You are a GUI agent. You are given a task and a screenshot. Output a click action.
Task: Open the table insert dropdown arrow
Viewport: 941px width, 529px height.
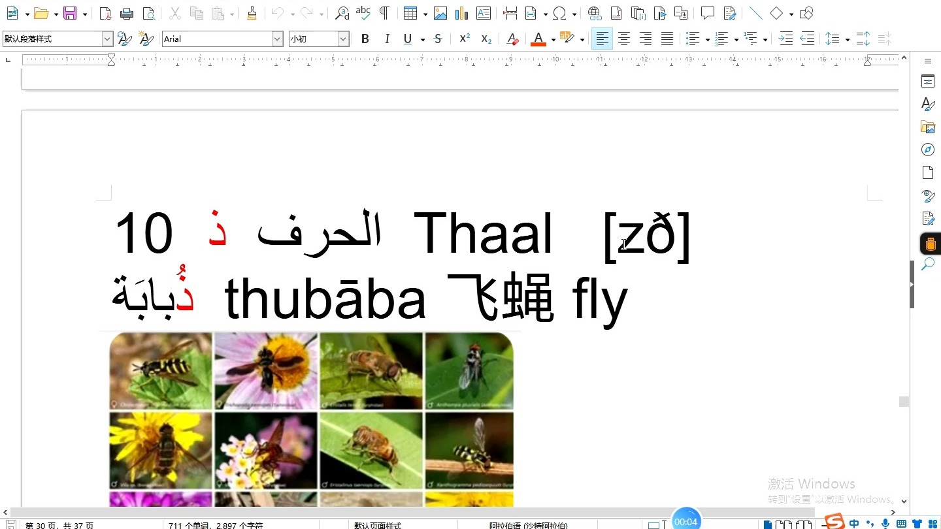click(x=425, y=14)
